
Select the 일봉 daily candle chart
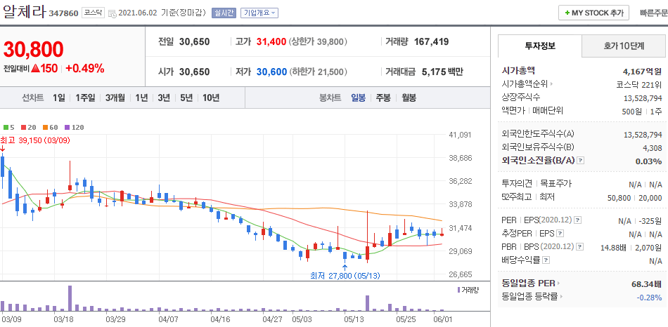click(x=359, y=98)
